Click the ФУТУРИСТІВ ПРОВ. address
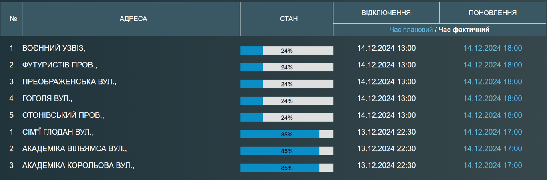This screenshot has width=547, height=180. [60, 65]
